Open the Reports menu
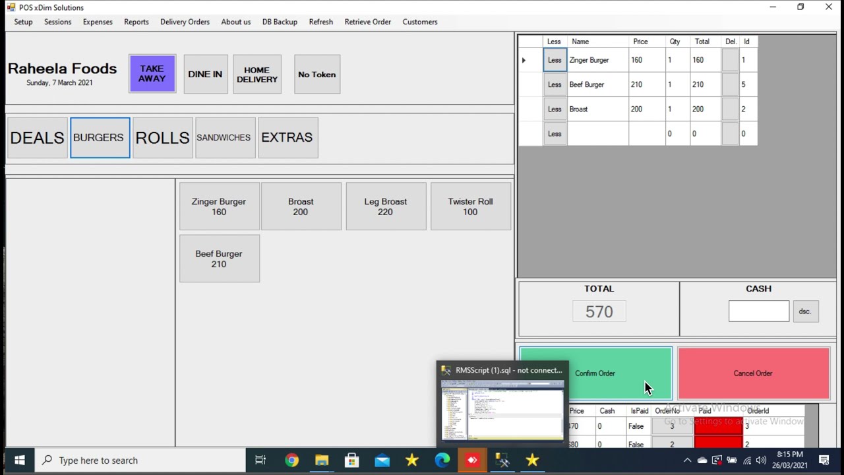This screenshot has width=844, height=475. [x=136, y=22]
